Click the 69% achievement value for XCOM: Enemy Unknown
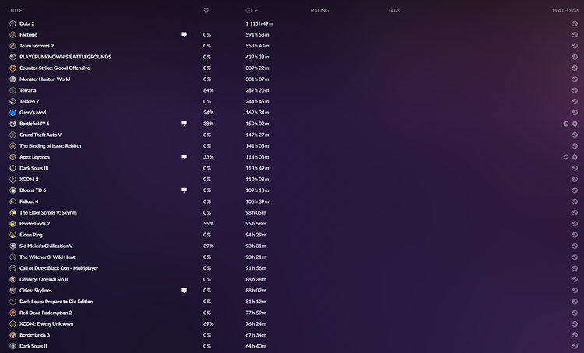Image resolution: width=584 pixels, height=353 pixels. 209,323
